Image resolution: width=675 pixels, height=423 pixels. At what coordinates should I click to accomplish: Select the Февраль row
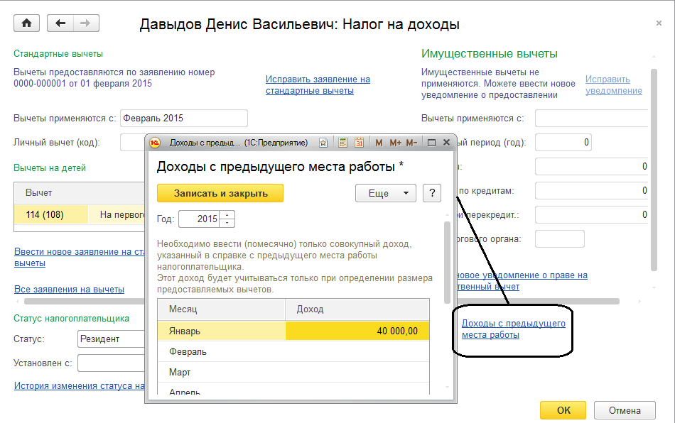click(x=293, y=351)
